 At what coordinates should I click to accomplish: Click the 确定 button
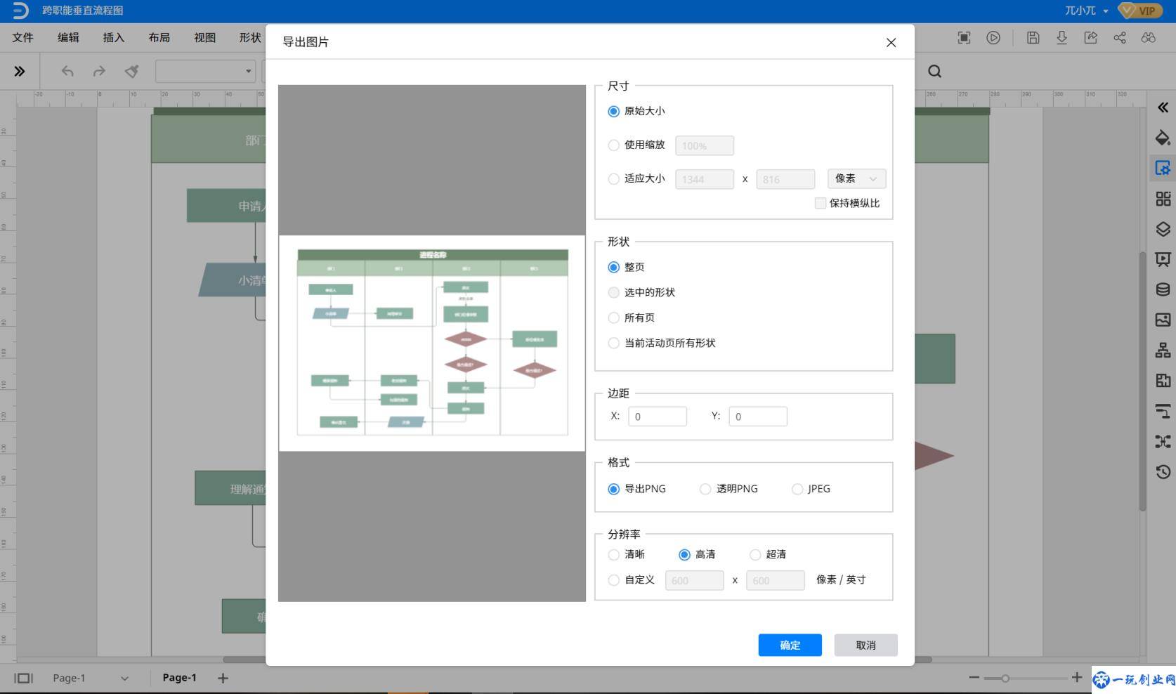pos(790,645)
